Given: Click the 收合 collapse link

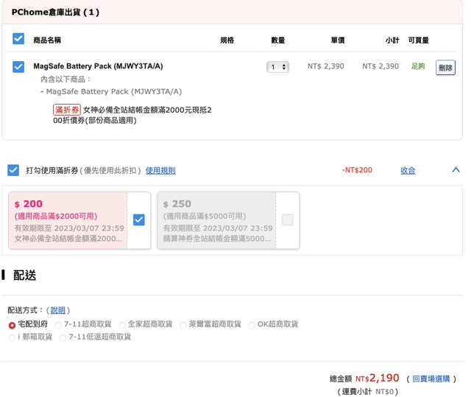Looking at the screenshot, I should click(x=408, y=170).
